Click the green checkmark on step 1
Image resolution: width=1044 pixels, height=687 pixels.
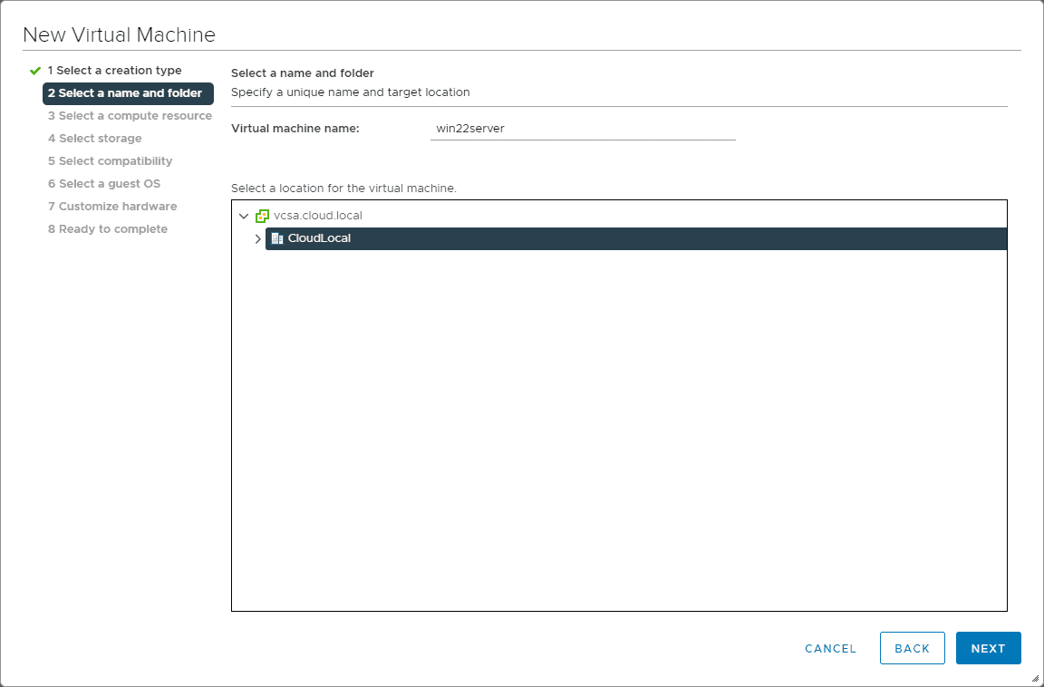point(35,71)
